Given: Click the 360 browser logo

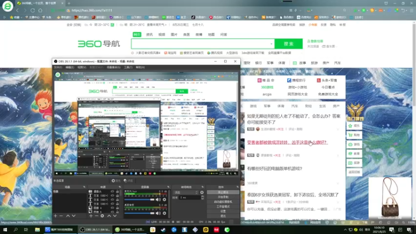Looking at the screenshot, I should (7, 6).
